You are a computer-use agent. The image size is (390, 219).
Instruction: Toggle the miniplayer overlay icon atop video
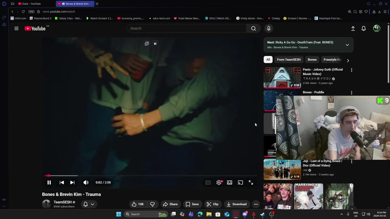[147, 44]
